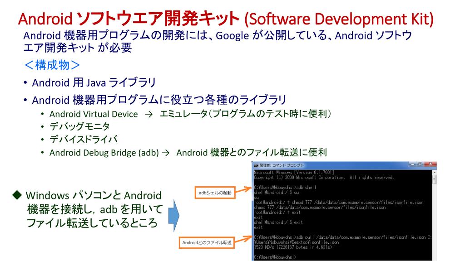465x261 pixels.
Task: Click the console line shell@android:/ $ exit
Action: pyautogui.click(x=278, y=222)
